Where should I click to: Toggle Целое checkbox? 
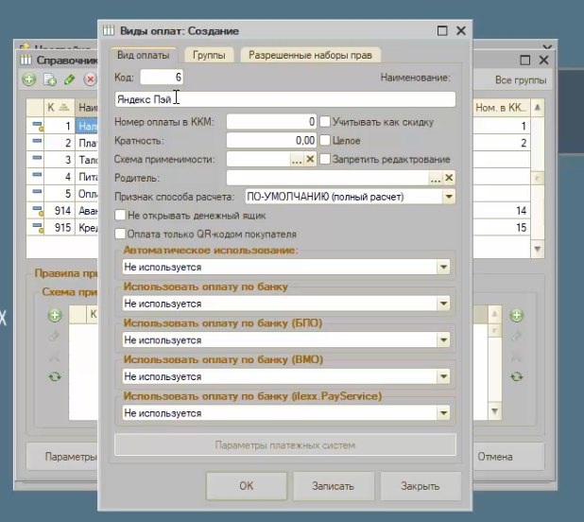pos(325,140)
